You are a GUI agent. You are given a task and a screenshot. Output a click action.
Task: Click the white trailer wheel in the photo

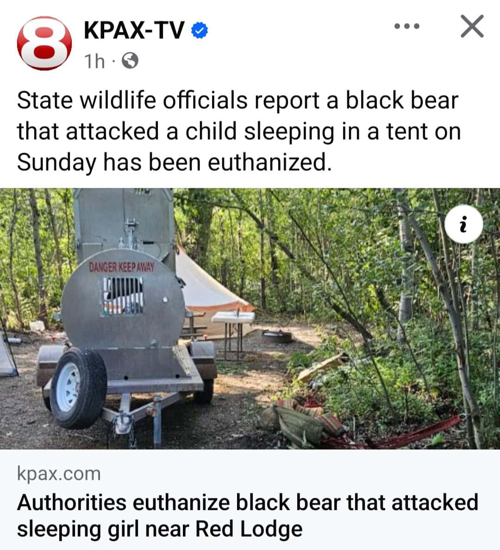[x=78, y=388]
